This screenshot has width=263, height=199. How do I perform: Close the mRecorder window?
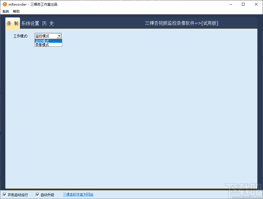click(x=256, y=4)
